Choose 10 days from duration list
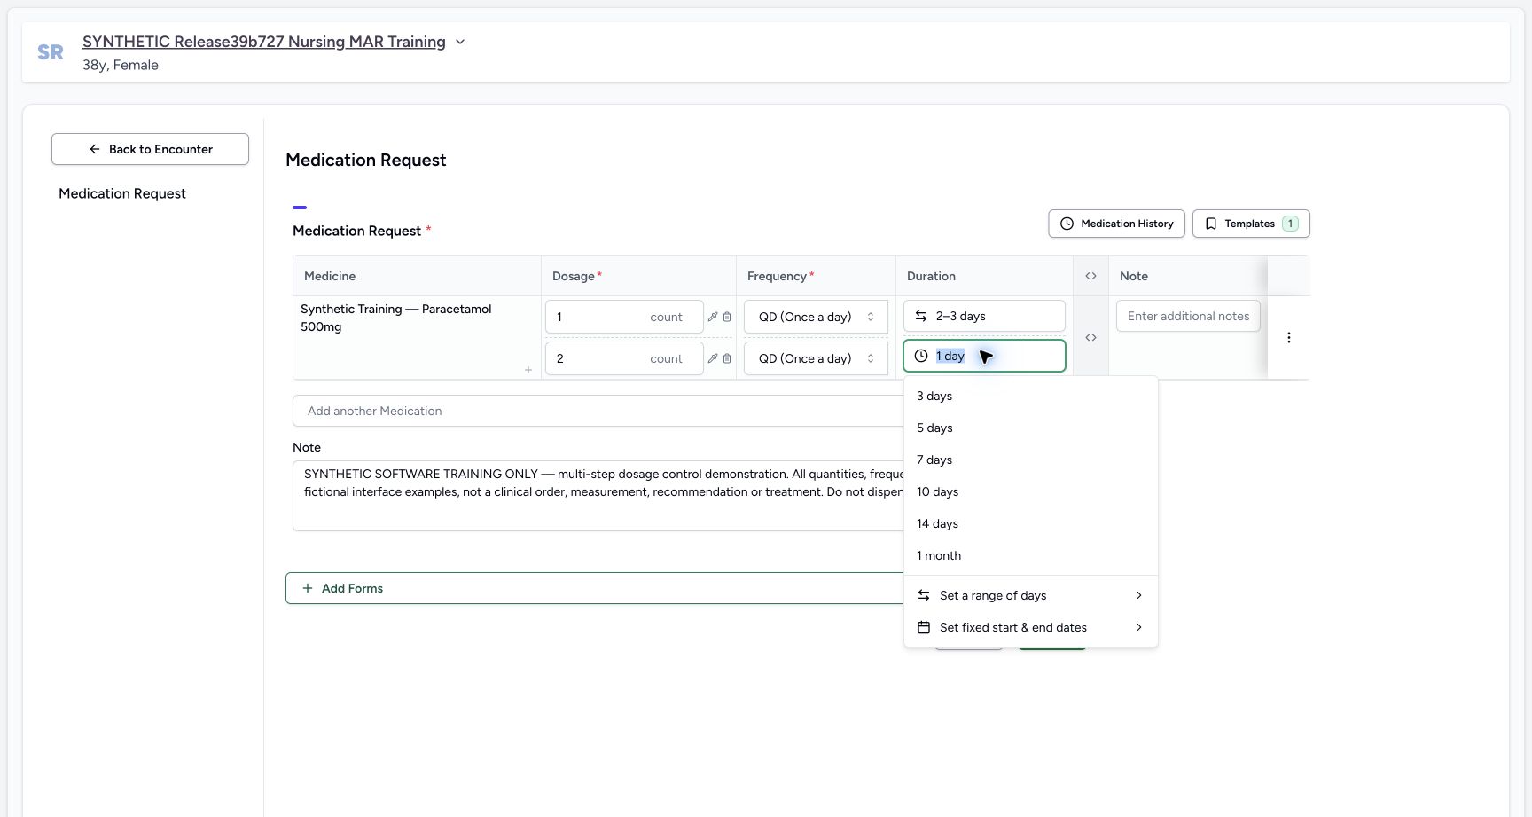1532x817 pixels. pyautogui.click(x=1030, y=491)
